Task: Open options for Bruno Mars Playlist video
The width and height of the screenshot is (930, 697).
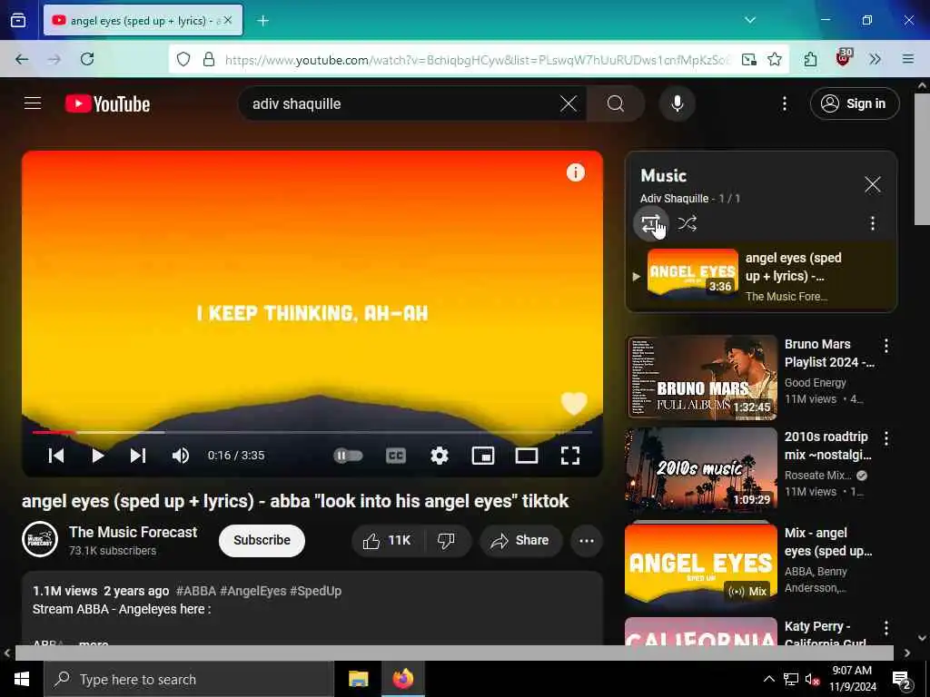Action: coord(885,346)
